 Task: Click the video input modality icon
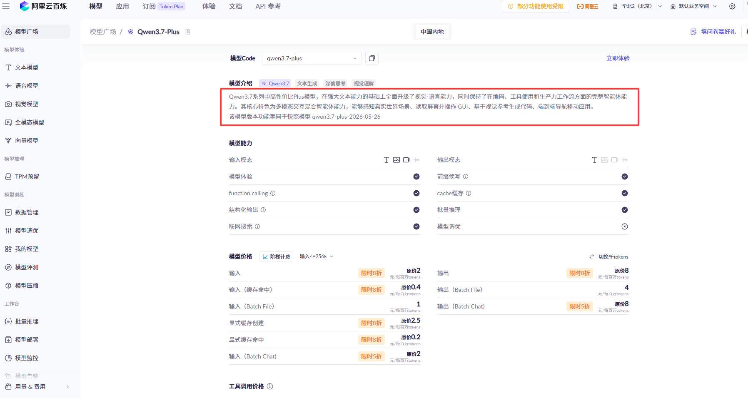coord(407,160)
